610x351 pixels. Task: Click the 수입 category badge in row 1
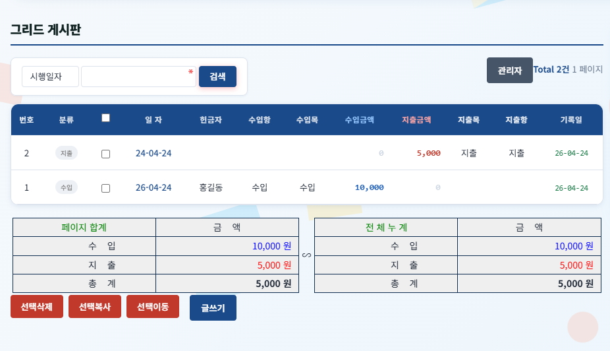(67, 187)
